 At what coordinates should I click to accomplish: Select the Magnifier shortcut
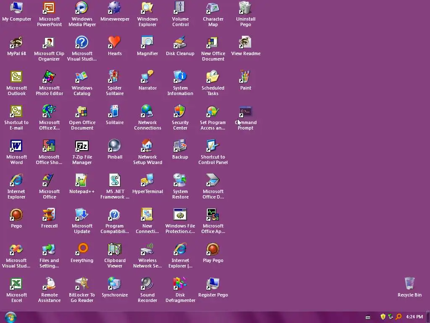click(147, 42)
